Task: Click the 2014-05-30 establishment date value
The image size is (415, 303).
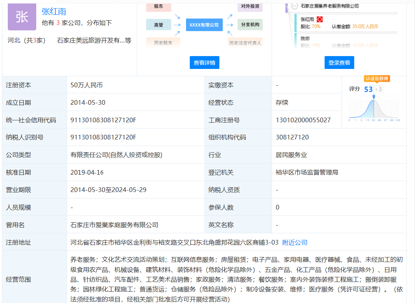Action: click(88, 103)
